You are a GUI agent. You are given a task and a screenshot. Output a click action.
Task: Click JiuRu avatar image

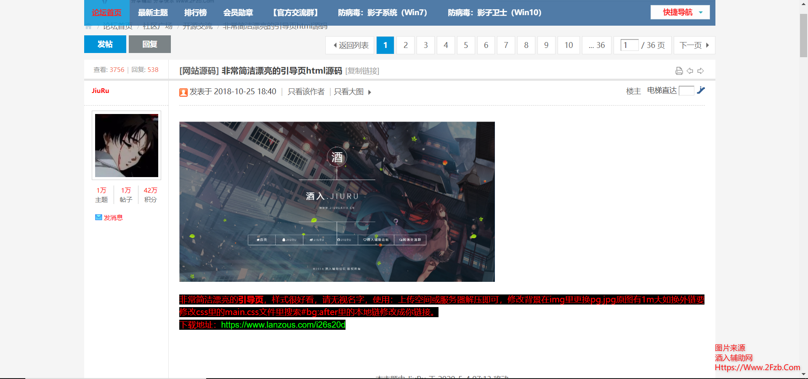tap(127, 146)
